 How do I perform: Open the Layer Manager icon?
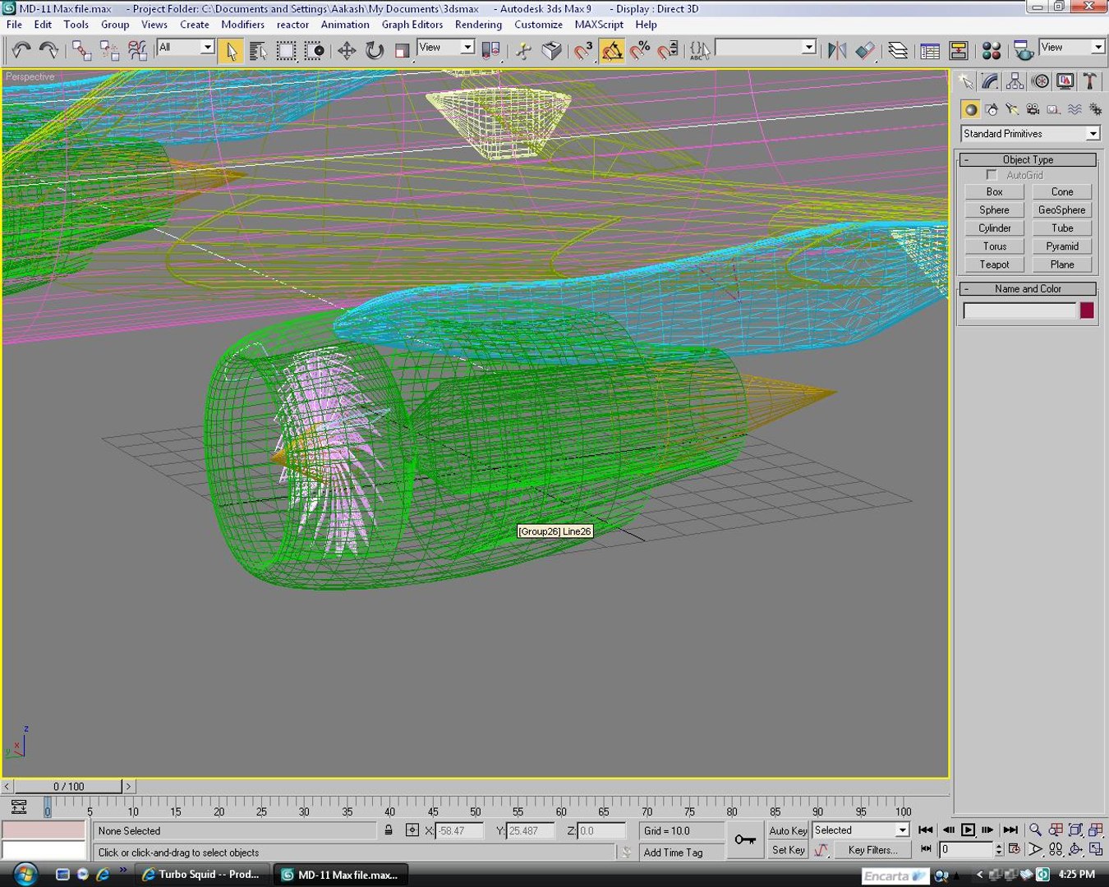898,51
